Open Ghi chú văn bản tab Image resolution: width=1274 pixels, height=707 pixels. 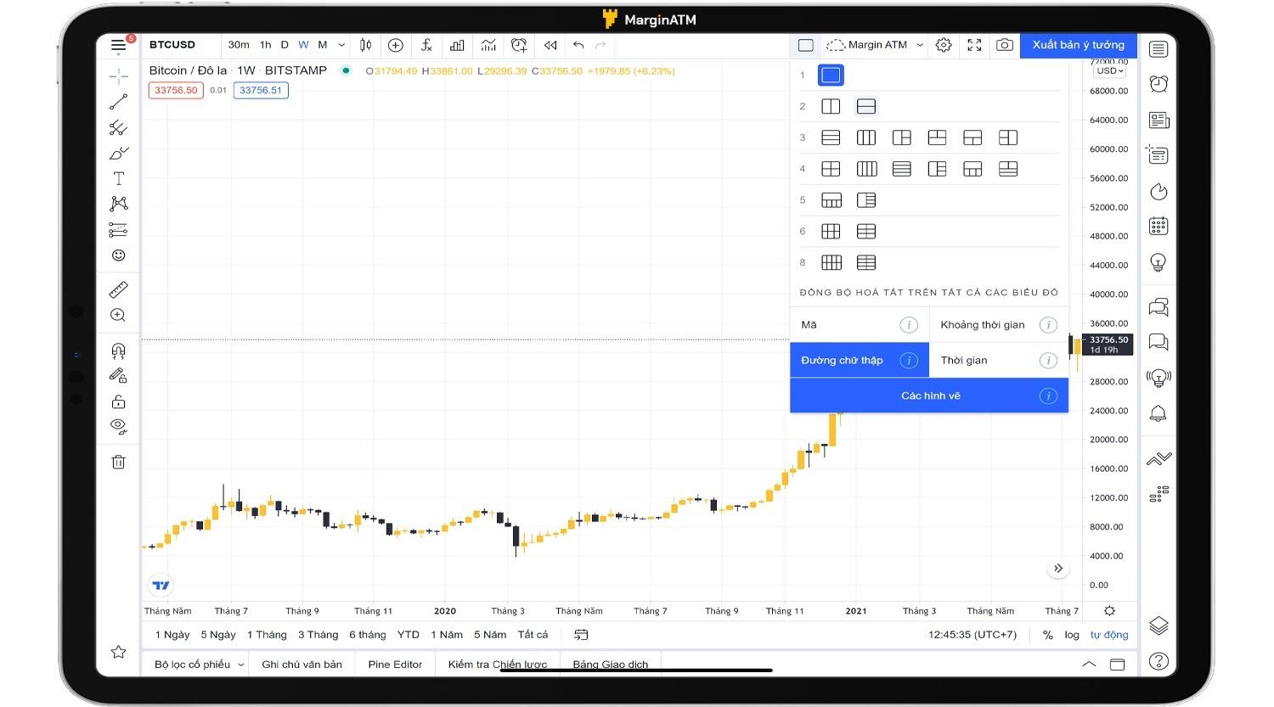(x=302, y=665)
